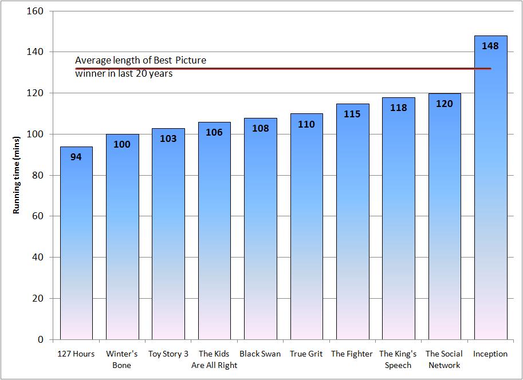The width and height of the screenshot is (523, 380).
Task: Select the 115 data label on The Fighter
Action: [x=352, y=114]
